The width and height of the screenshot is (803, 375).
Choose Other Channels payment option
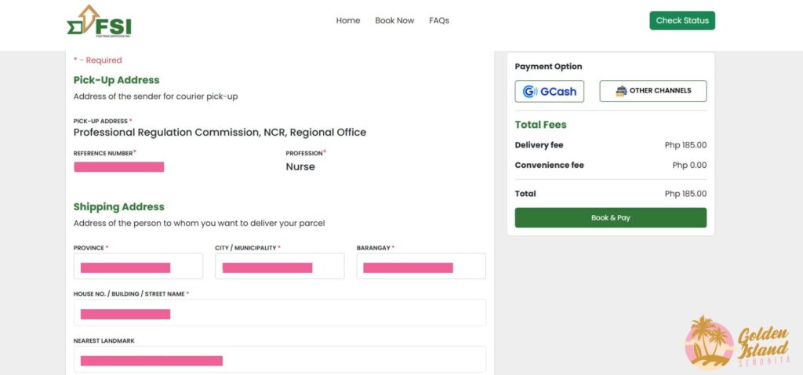[x=653, y=91]
